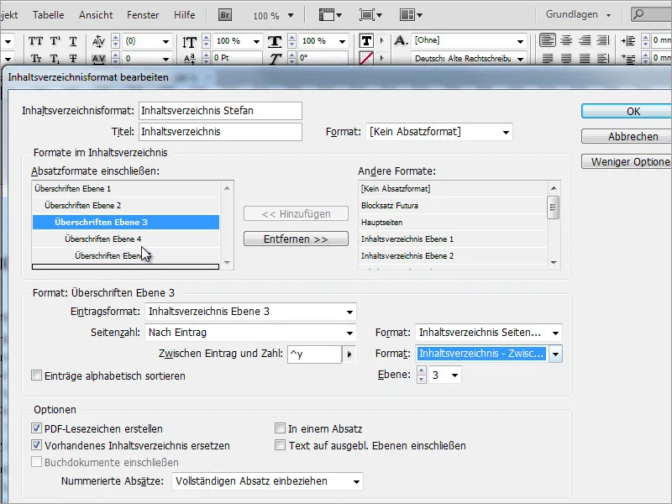The image size is (672, 504).
Task: Center-align text in control panel
Action: 566,40
